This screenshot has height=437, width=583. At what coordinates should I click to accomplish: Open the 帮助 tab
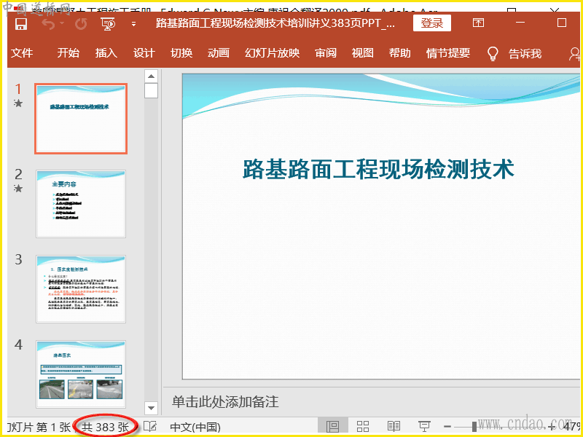pyautogui.click(x=399, y=53)
